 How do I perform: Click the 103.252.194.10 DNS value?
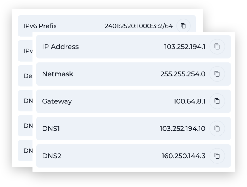coord(182,129)
